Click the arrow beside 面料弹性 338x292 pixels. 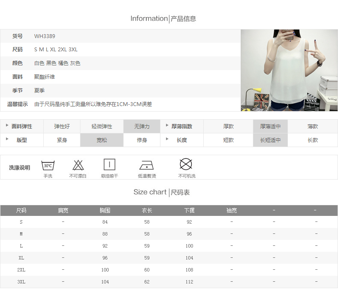(x=7, y=126)
